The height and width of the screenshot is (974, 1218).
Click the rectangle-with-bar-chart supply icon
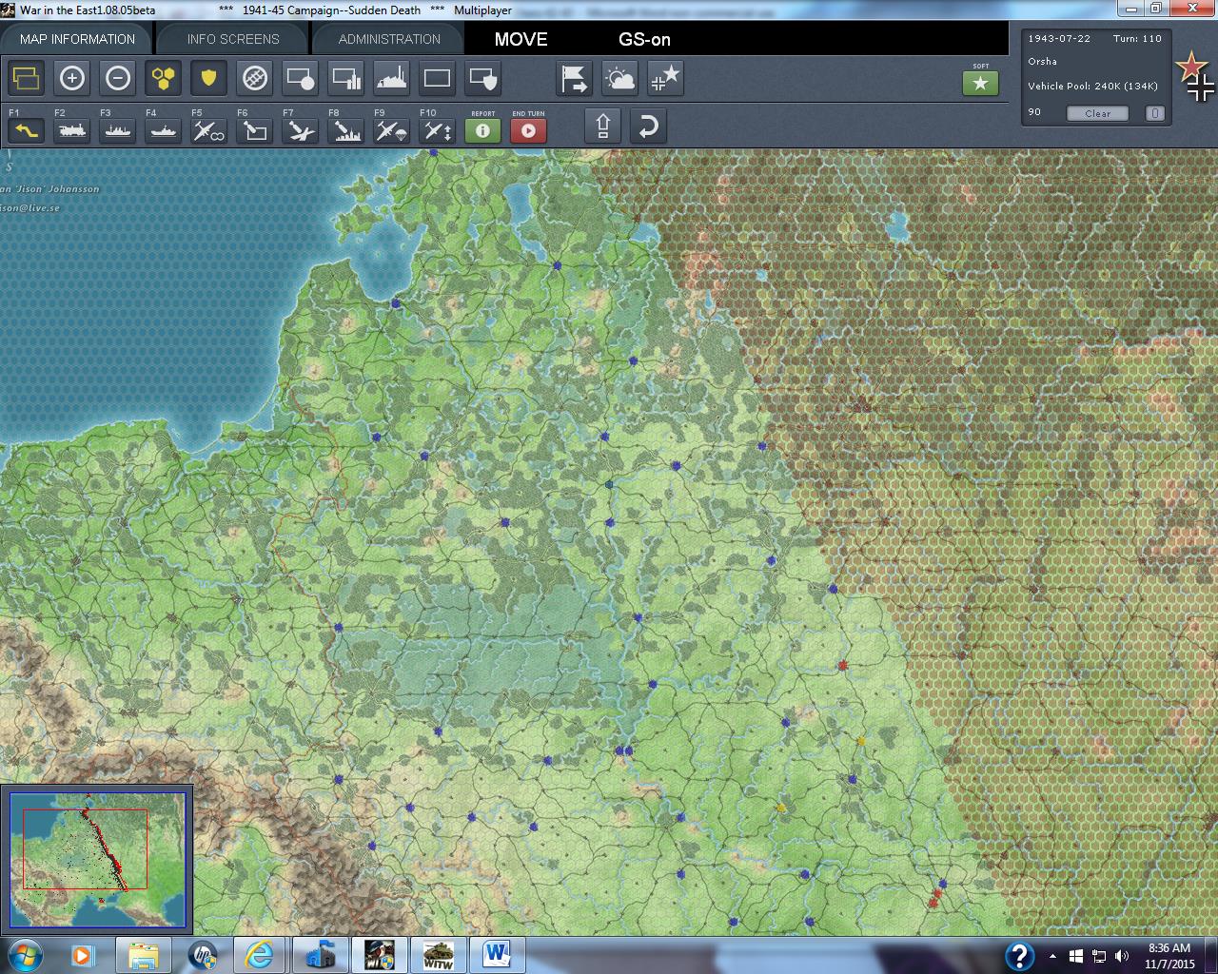click(346, 78)
